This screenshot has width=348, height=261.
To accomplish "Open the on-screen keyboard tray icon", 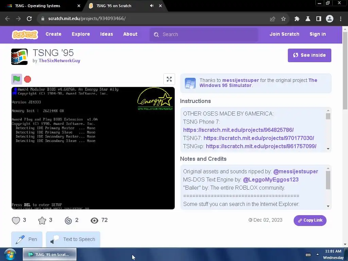I will point(308,255).
